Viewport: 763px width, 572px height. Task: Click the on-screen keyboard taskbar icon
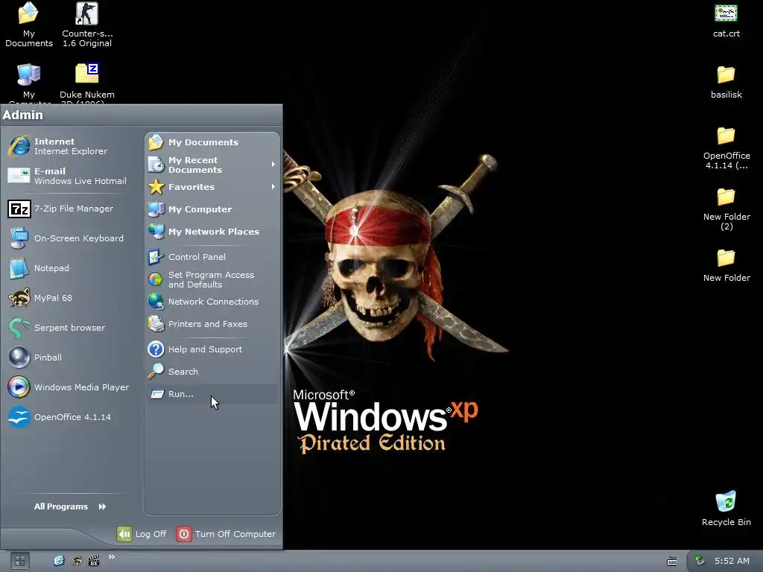pyautogui.click(x=672, y=562)
